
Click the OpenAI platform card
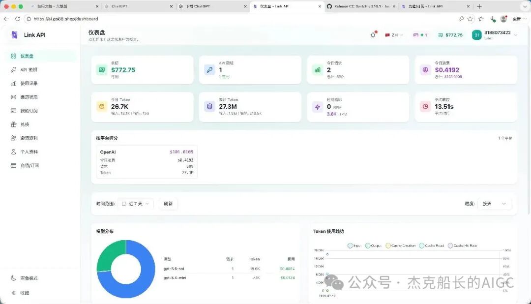tap(147, 162)
